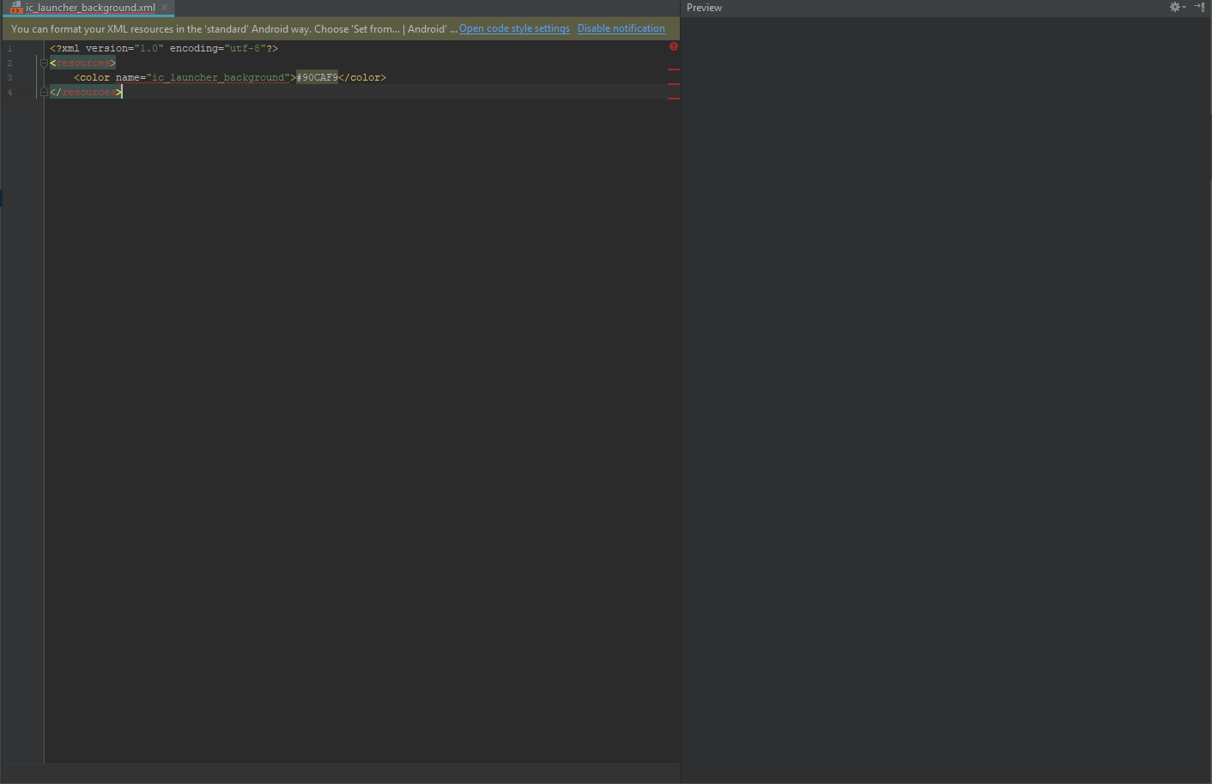This screenshot has height=784, width=1212.
Task: Click the lowest red error stripe marker
Action: coord(674,98)
